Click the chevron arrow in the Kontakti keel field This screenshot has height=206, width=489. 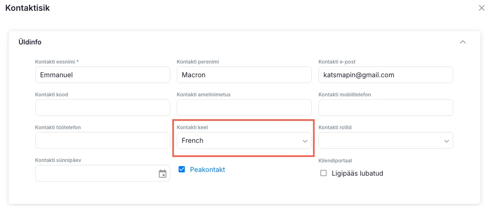tap(305, 141)
